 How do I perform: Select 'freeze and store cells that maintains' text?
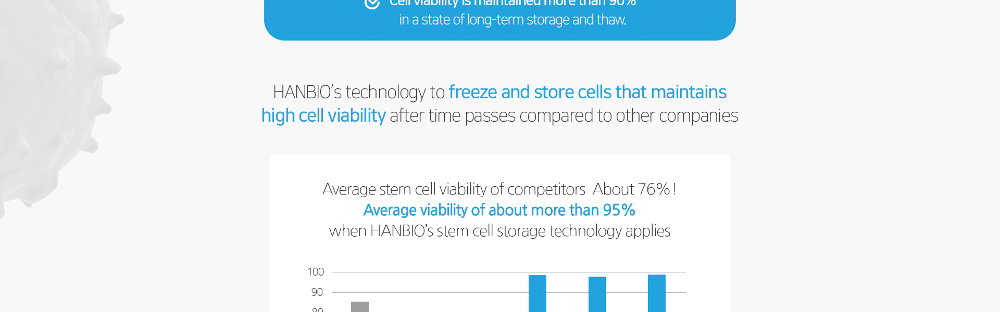tap(587, 92)
